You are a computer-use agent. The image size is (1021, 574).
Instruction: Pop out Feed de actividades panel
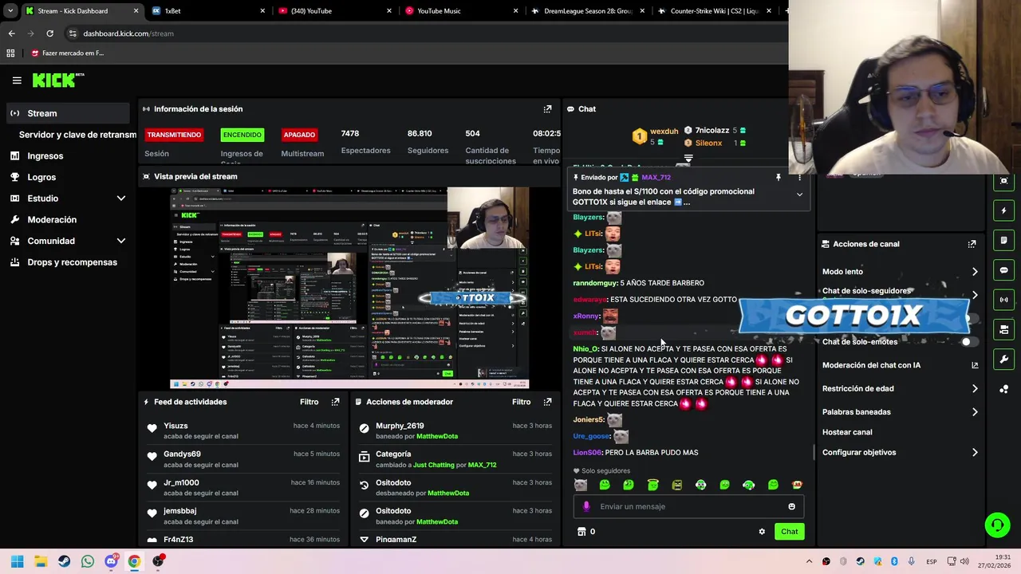pos(335,402)
